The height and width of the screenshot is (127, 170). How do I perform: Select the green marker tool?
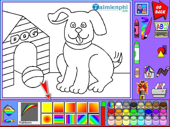(137, 53)
